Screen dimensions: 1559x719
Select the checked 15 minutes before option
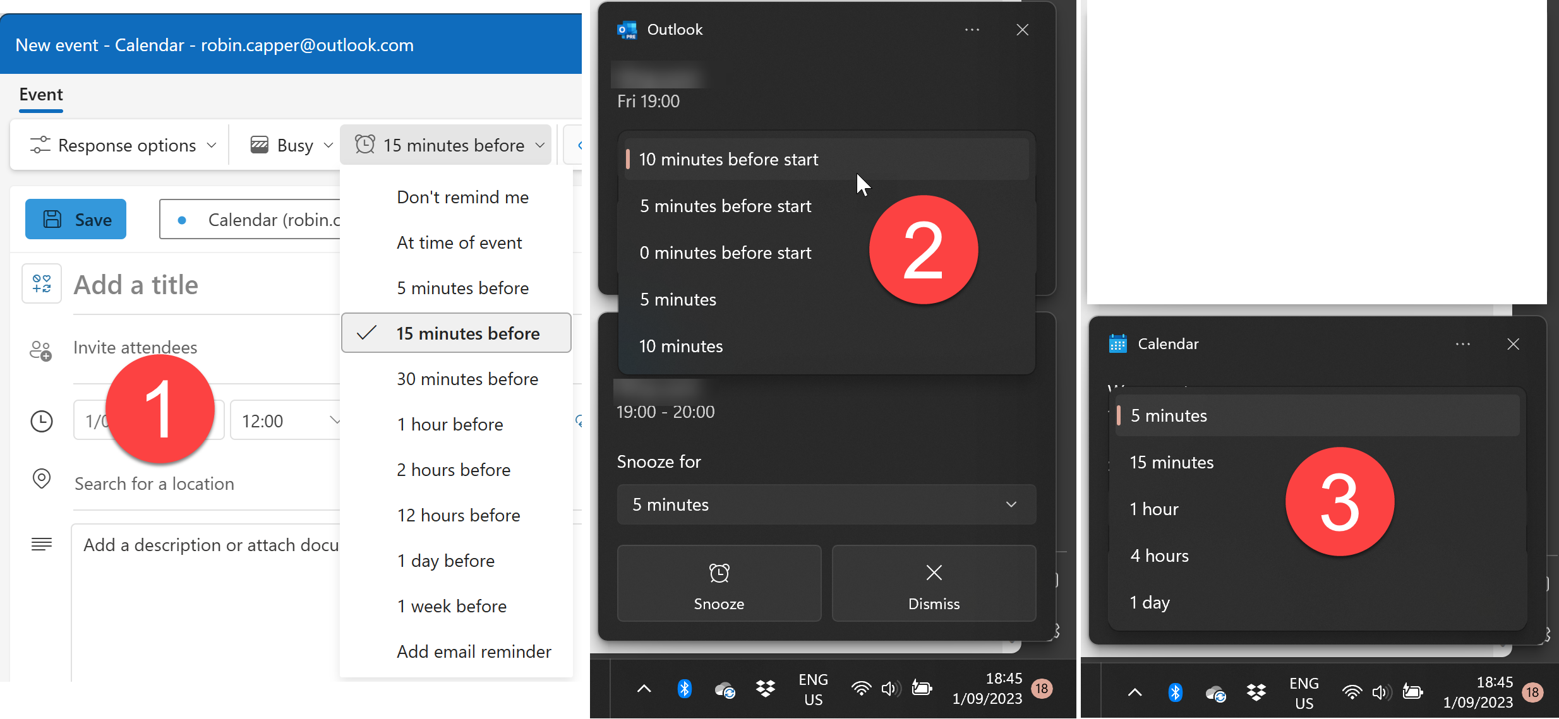click(x=456, y=333)
